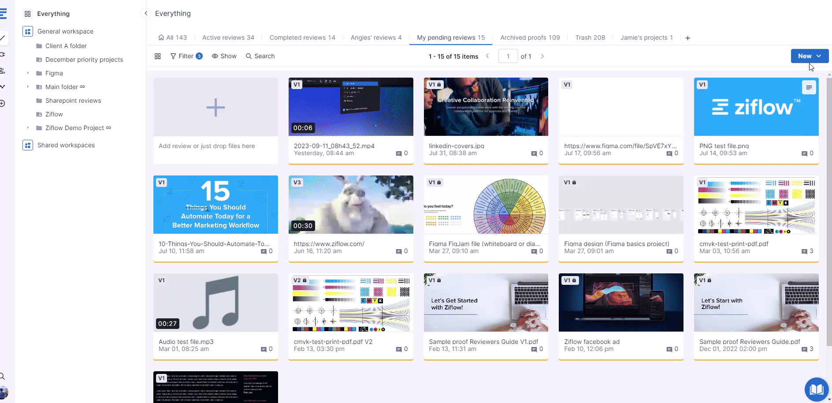Image resolution: width=832 pixels, height=403 pixels.
Task: Open help guide book icon
Action: tap(817, 389)
